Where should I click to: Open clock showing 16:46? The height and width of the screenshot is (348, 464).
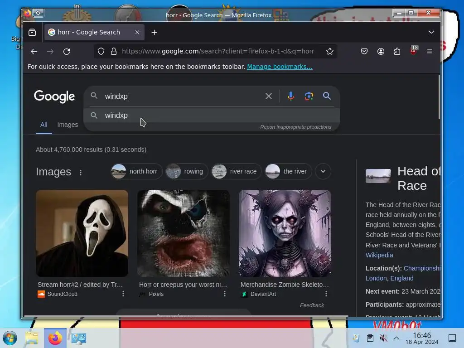tap(422, 338)
